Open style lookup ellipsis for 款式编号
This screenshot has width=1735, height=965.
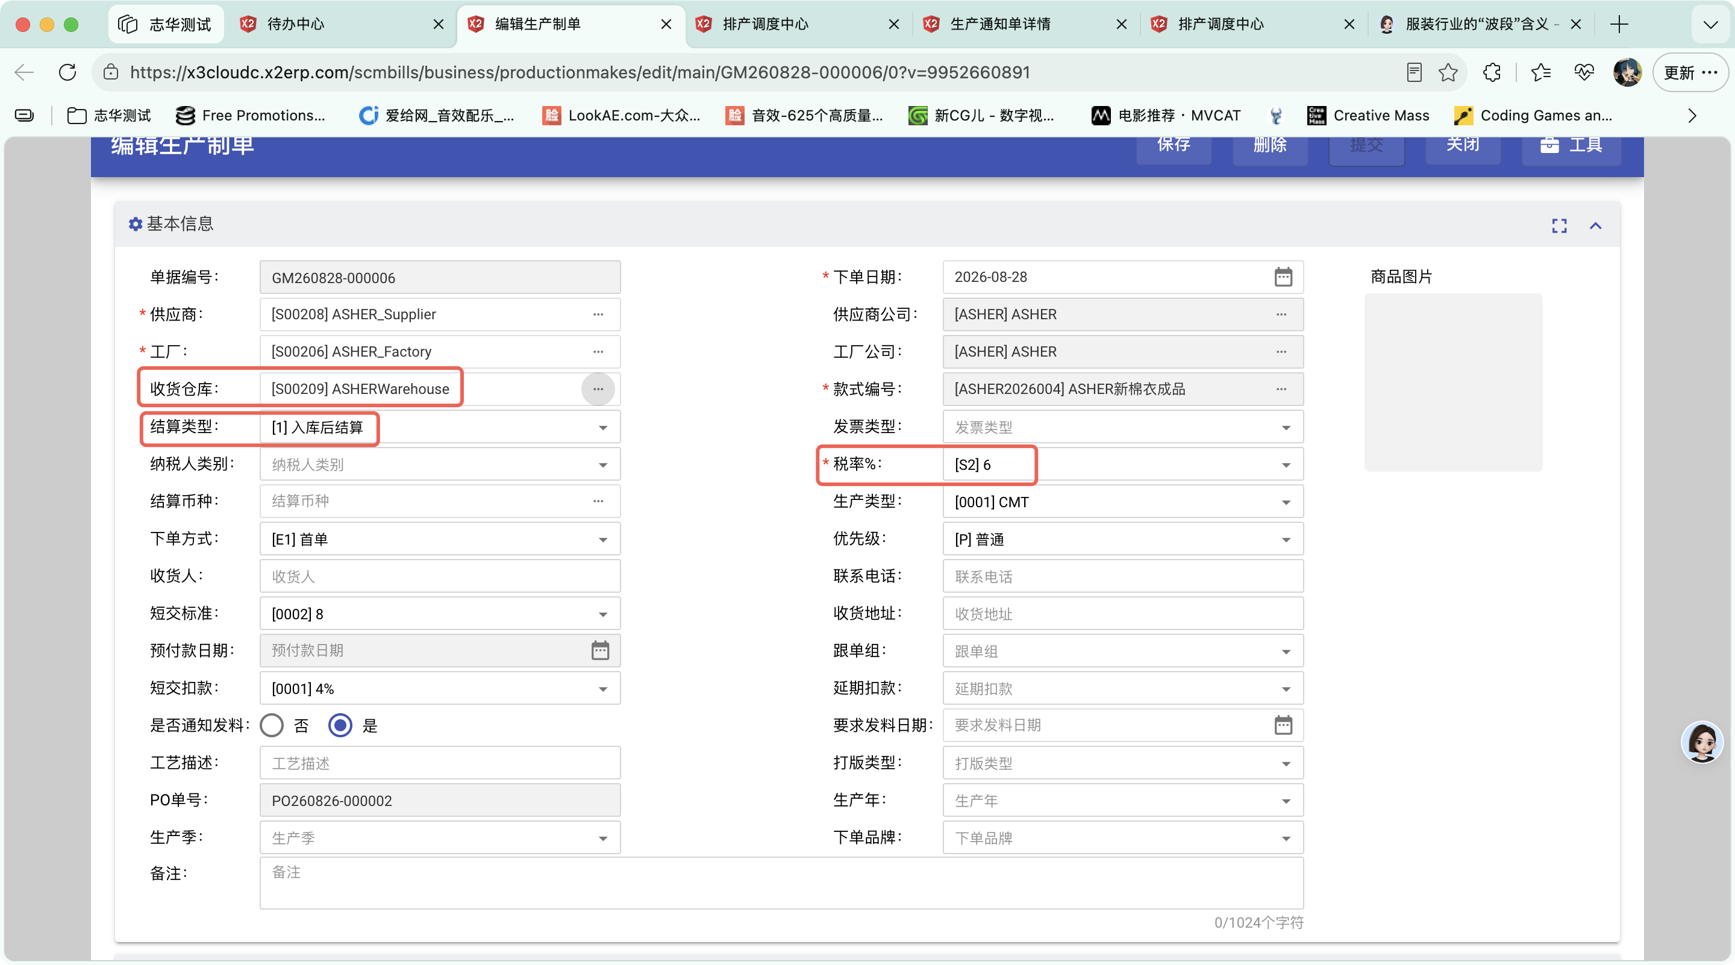pyautogui.click(x=1281, y=389)
